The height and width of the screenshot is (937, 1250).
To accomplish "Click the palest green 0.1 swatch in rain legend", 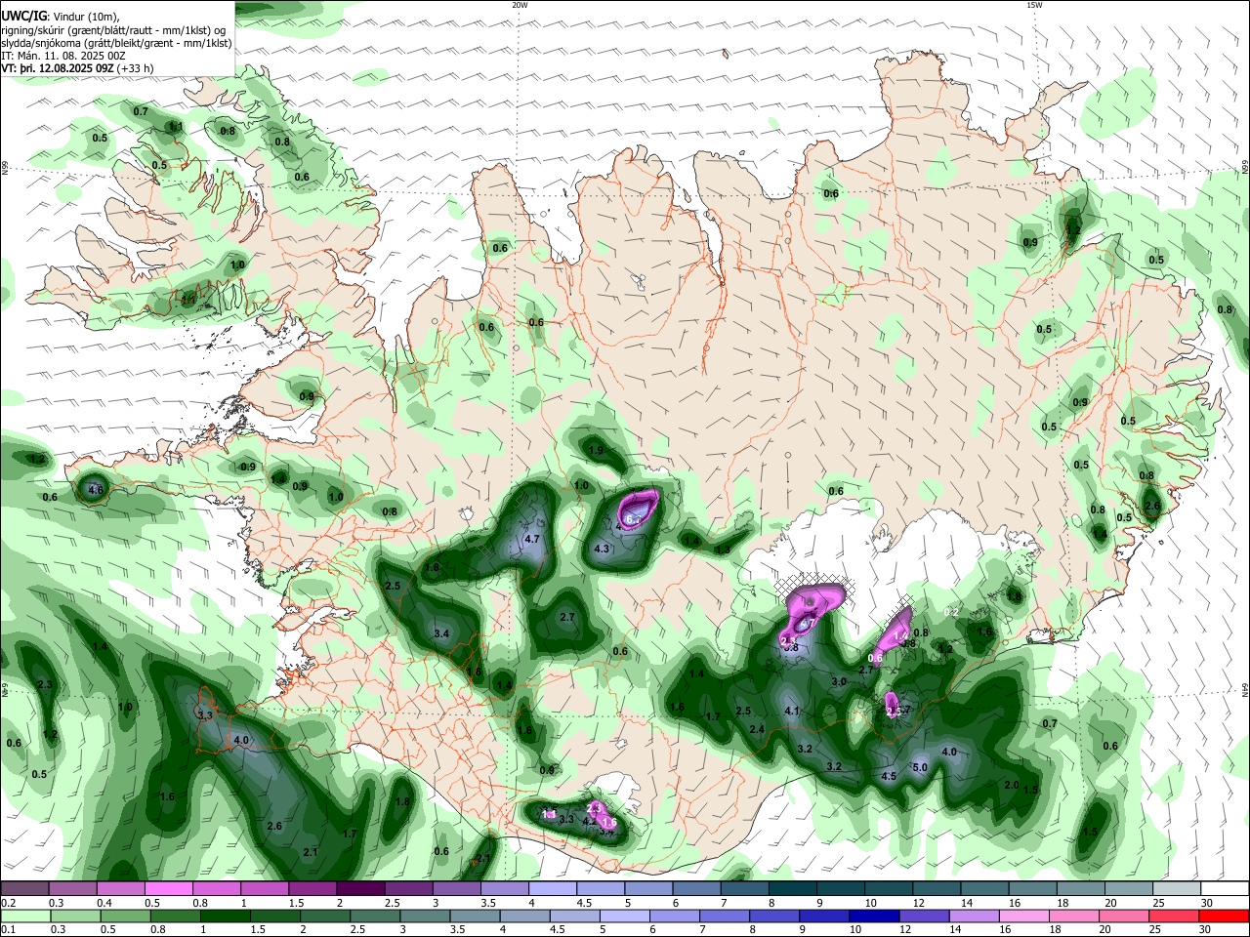I will pos(24,917).
